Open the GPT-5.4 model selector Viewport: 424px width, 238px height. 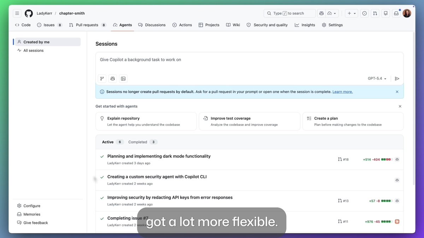377,79
